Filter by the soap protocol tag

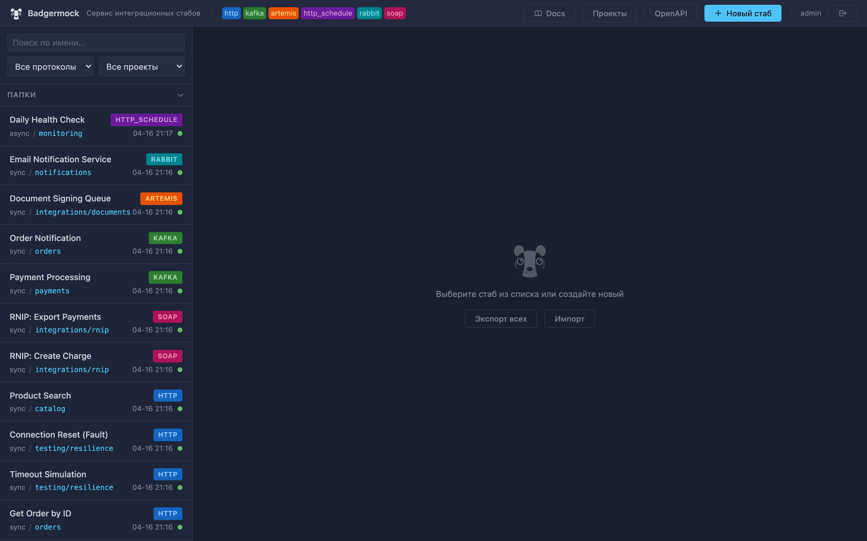click(395, 13)
